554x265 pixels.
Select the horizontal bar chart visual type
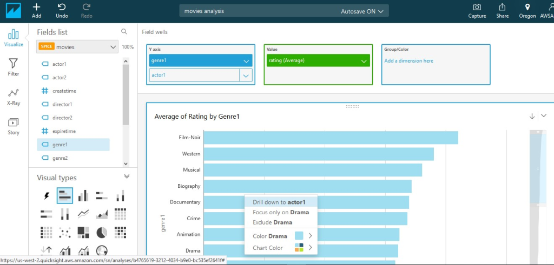65,195
